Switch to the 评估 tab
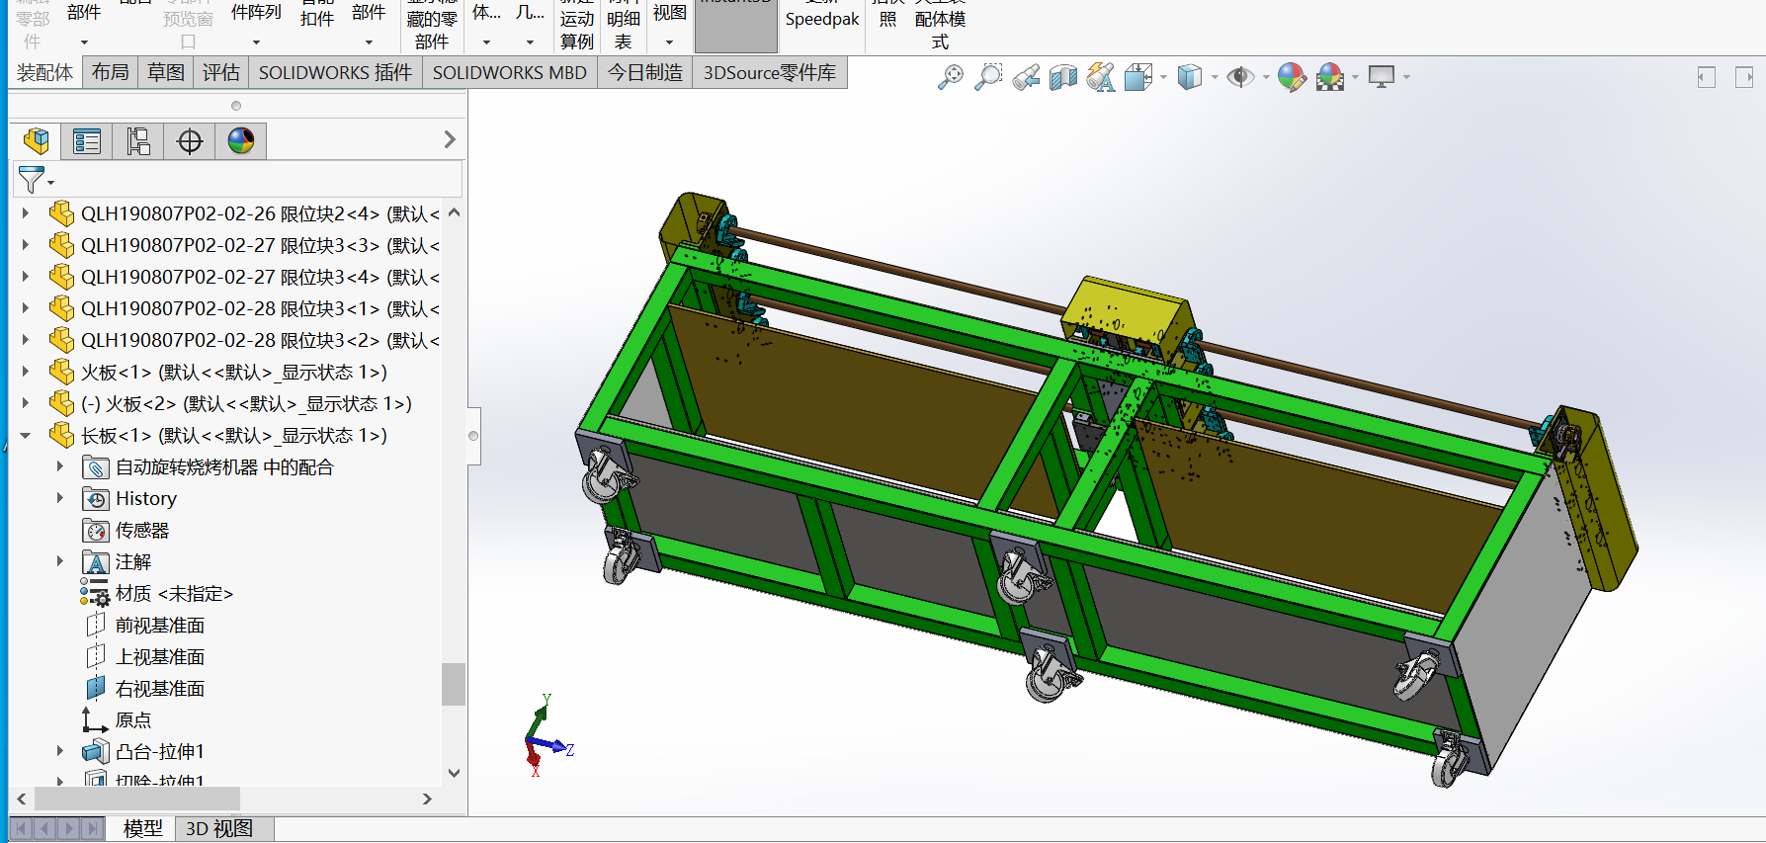The height and width of the screenshot is (843, 1766). pos(220,73)
